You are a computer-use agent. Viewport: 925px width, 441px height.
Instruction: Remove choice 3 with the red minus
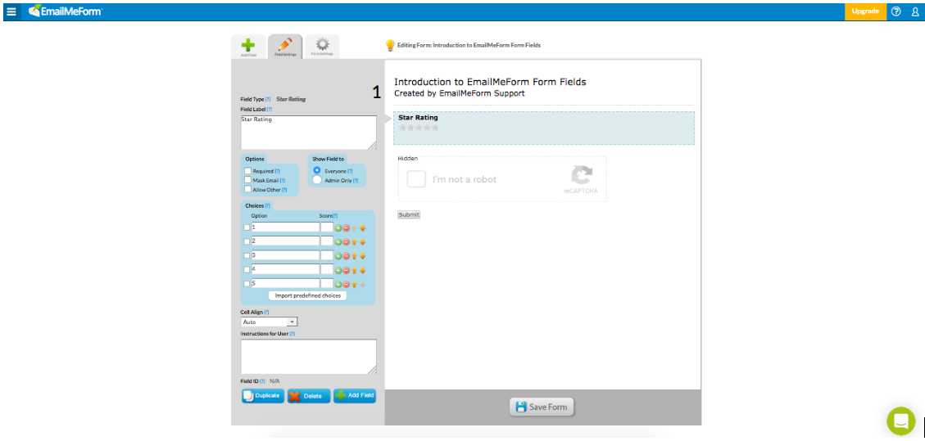[x=347, y=256]
